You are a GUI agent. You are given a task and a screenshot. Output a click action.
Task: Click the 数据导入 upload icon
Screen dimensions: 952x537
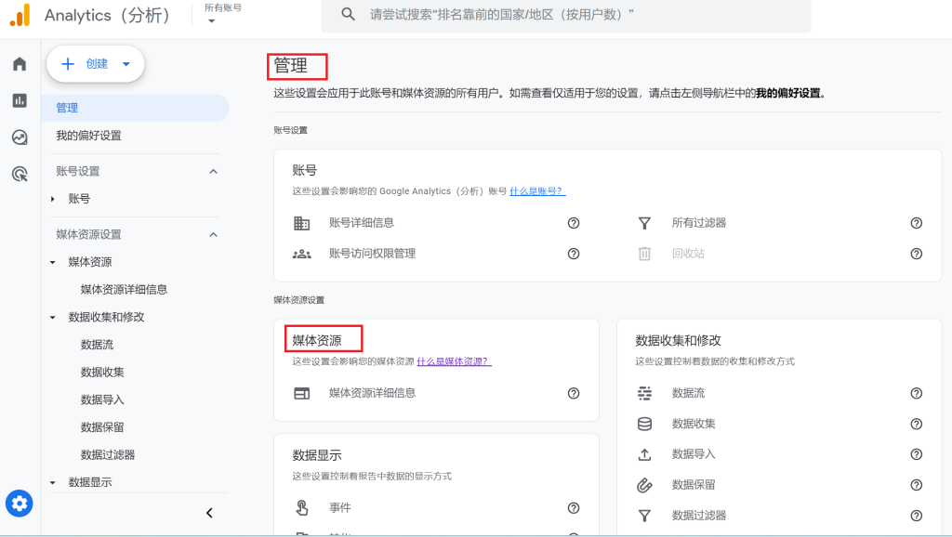coord(644,454)
